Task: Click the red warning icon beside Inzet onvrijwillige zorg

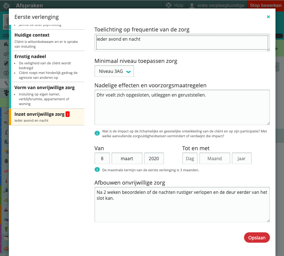Action: (67, 114)
